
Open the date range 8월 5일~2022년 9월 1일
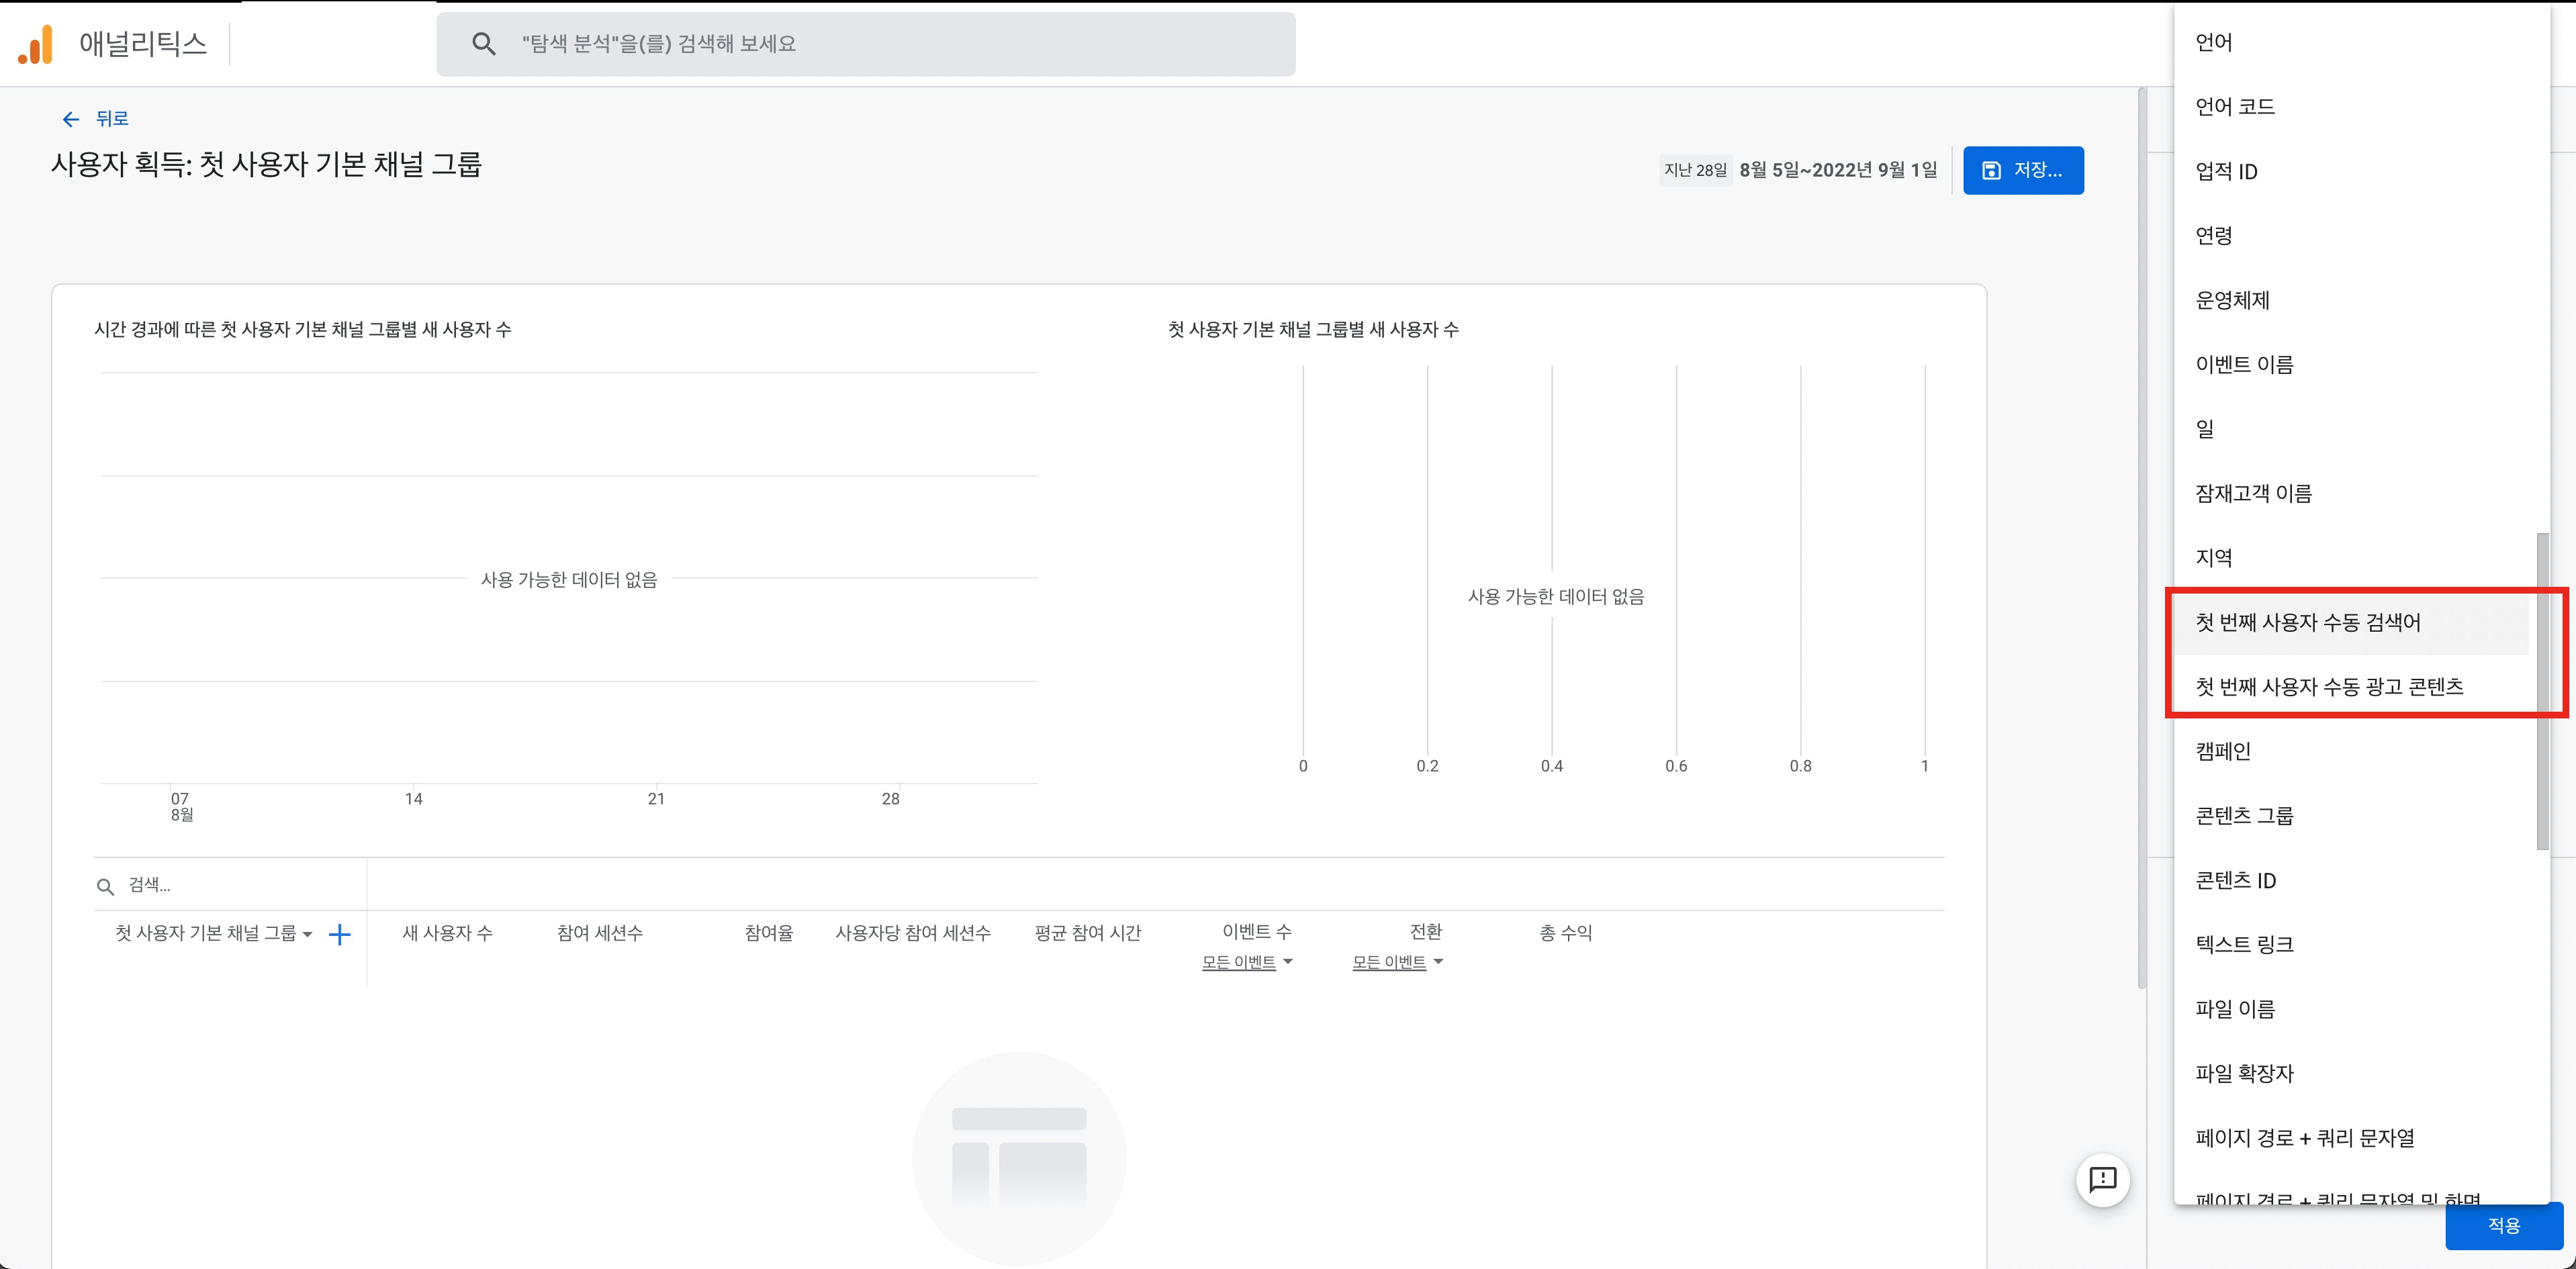pos(1838,170)
